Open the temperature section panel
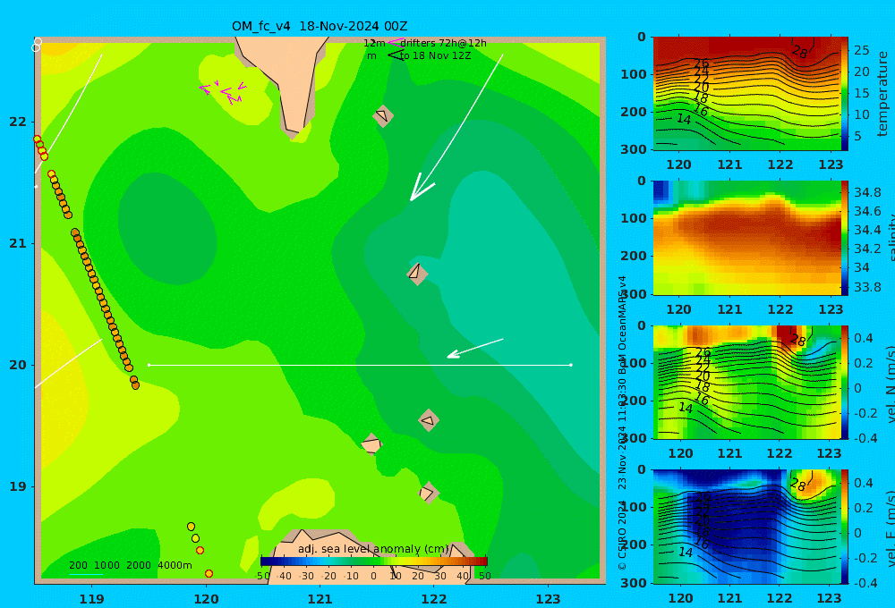The image size is (895, 608). click(747, 94)
